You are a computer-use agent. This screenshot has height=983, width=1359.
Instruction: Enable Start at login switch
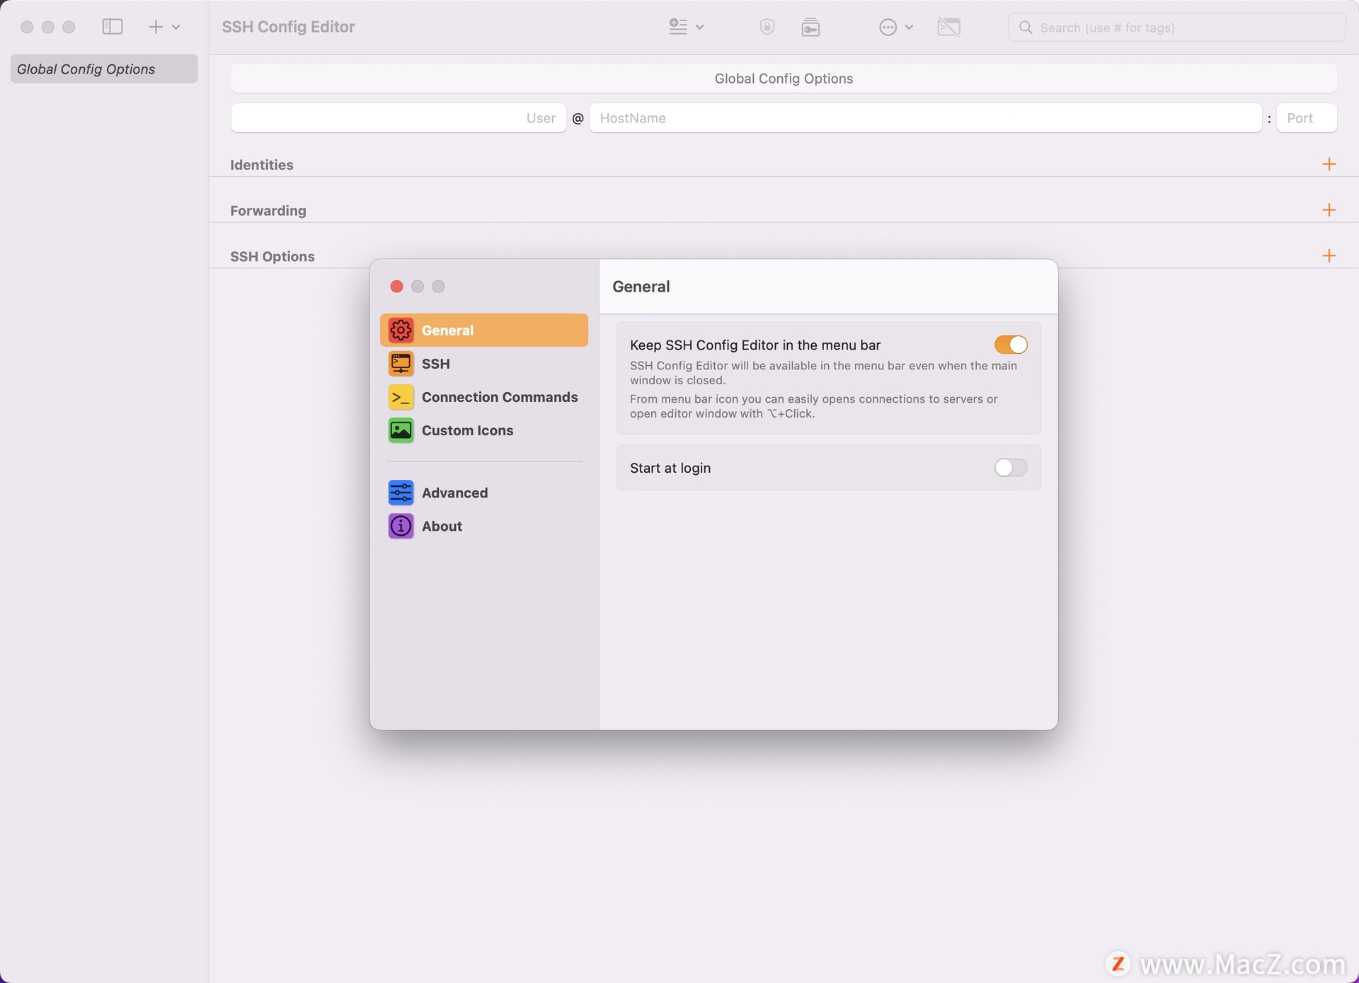point(1011,468)
